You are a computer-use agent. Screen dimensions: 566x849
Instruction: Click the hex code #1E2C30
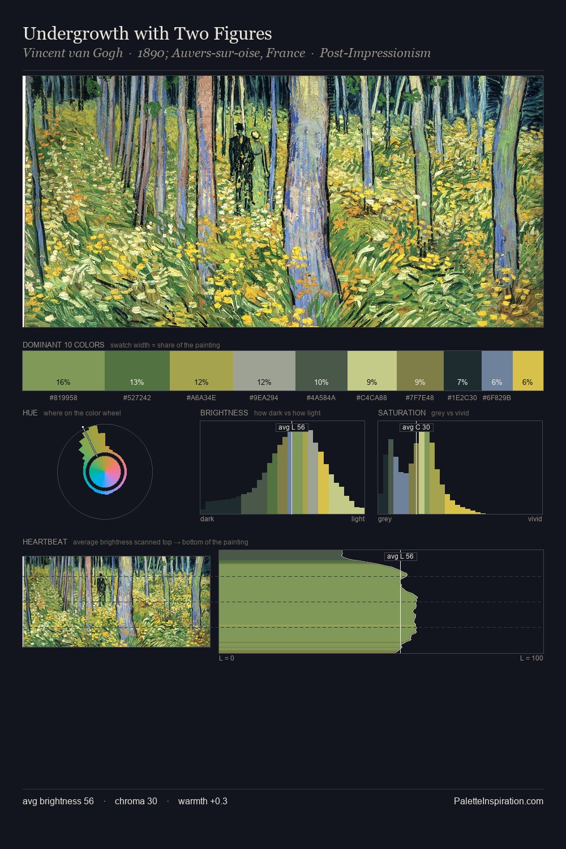coord(462,398)
